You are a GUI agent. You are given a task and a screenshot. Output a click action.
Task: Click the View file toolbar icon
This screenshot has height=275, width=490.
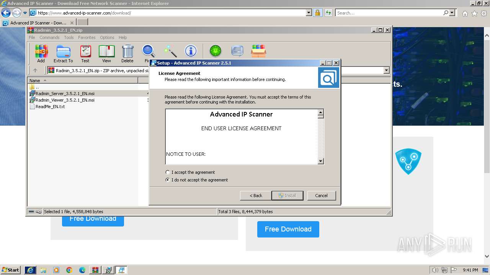[x=106, y=53]
